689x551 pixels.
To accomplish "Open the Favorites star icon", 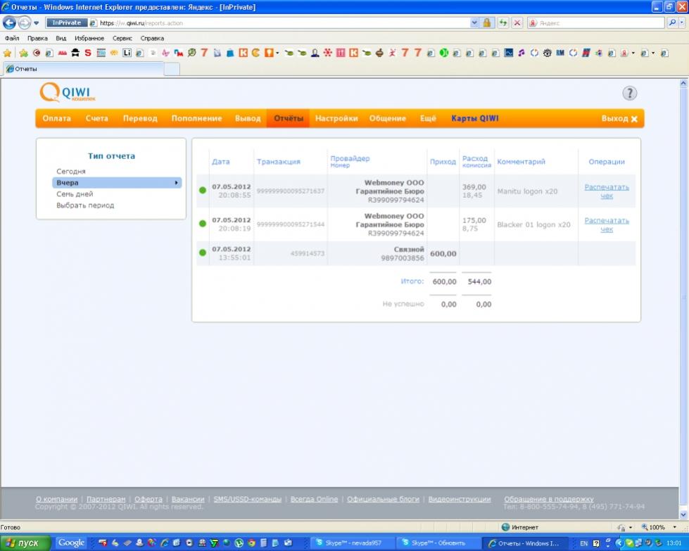I will [8, 53].
